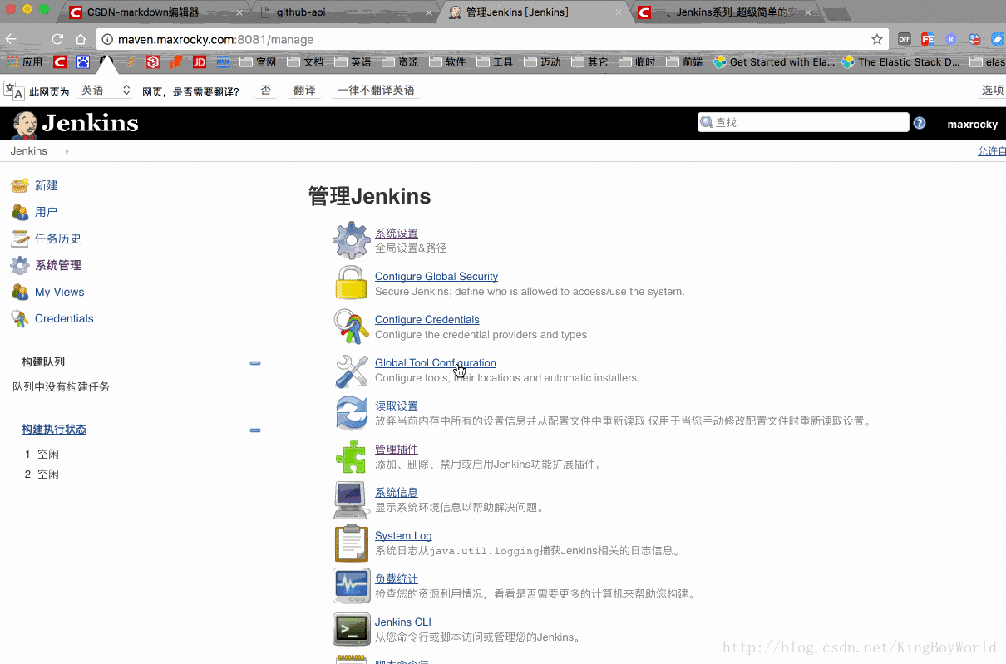Navigate back with the browser back arrow

coord(10,39)
